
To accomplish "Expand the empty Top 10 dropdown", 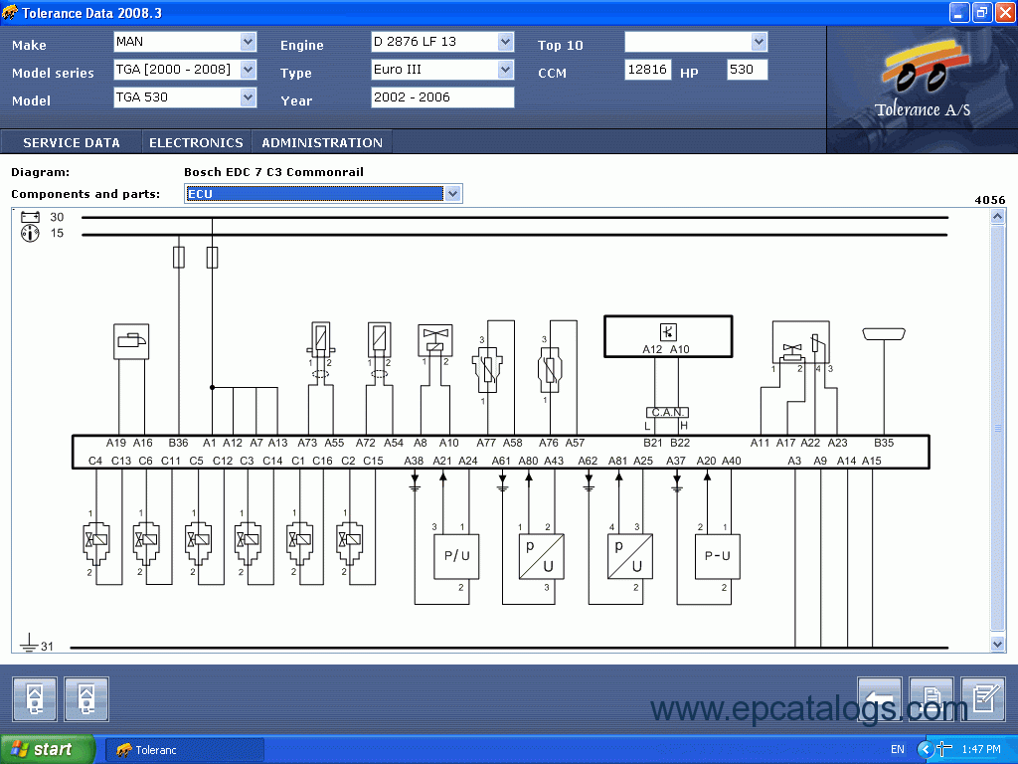I will [759, 42].
